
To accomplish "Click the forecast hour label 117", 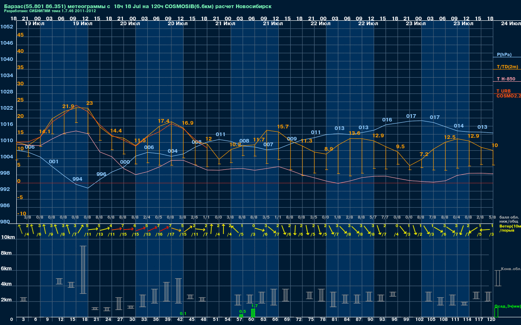I will (x=479, y=320).
